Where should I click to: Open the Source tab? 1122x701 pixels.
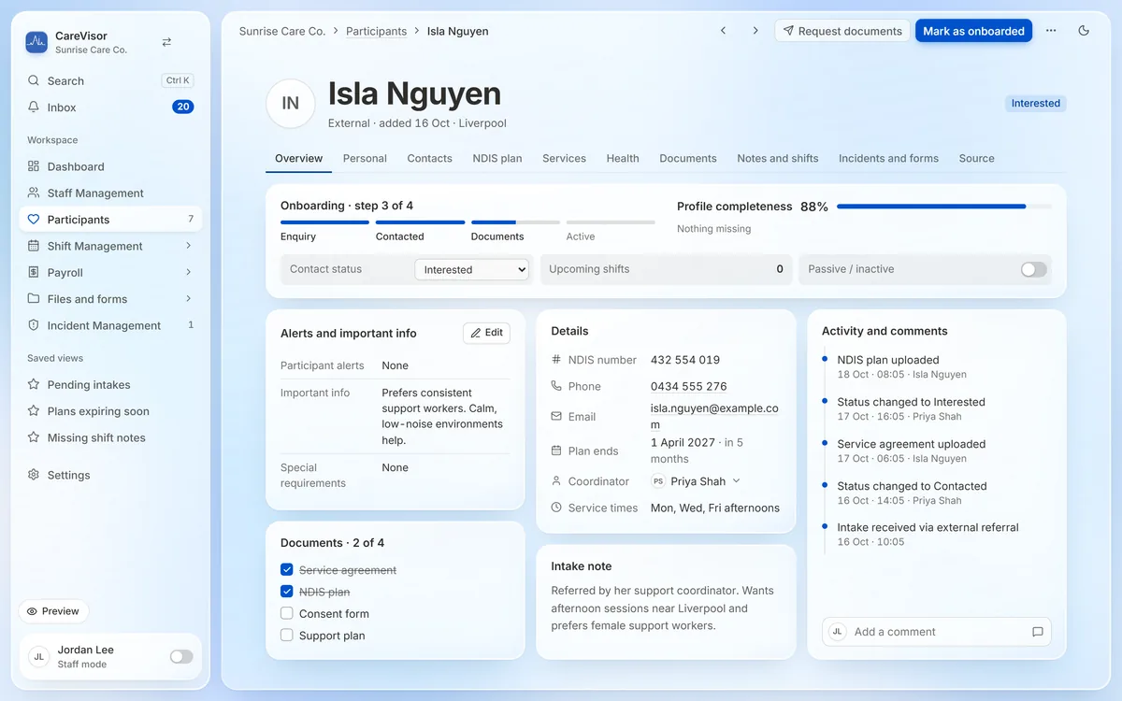(x=977, y=158)
